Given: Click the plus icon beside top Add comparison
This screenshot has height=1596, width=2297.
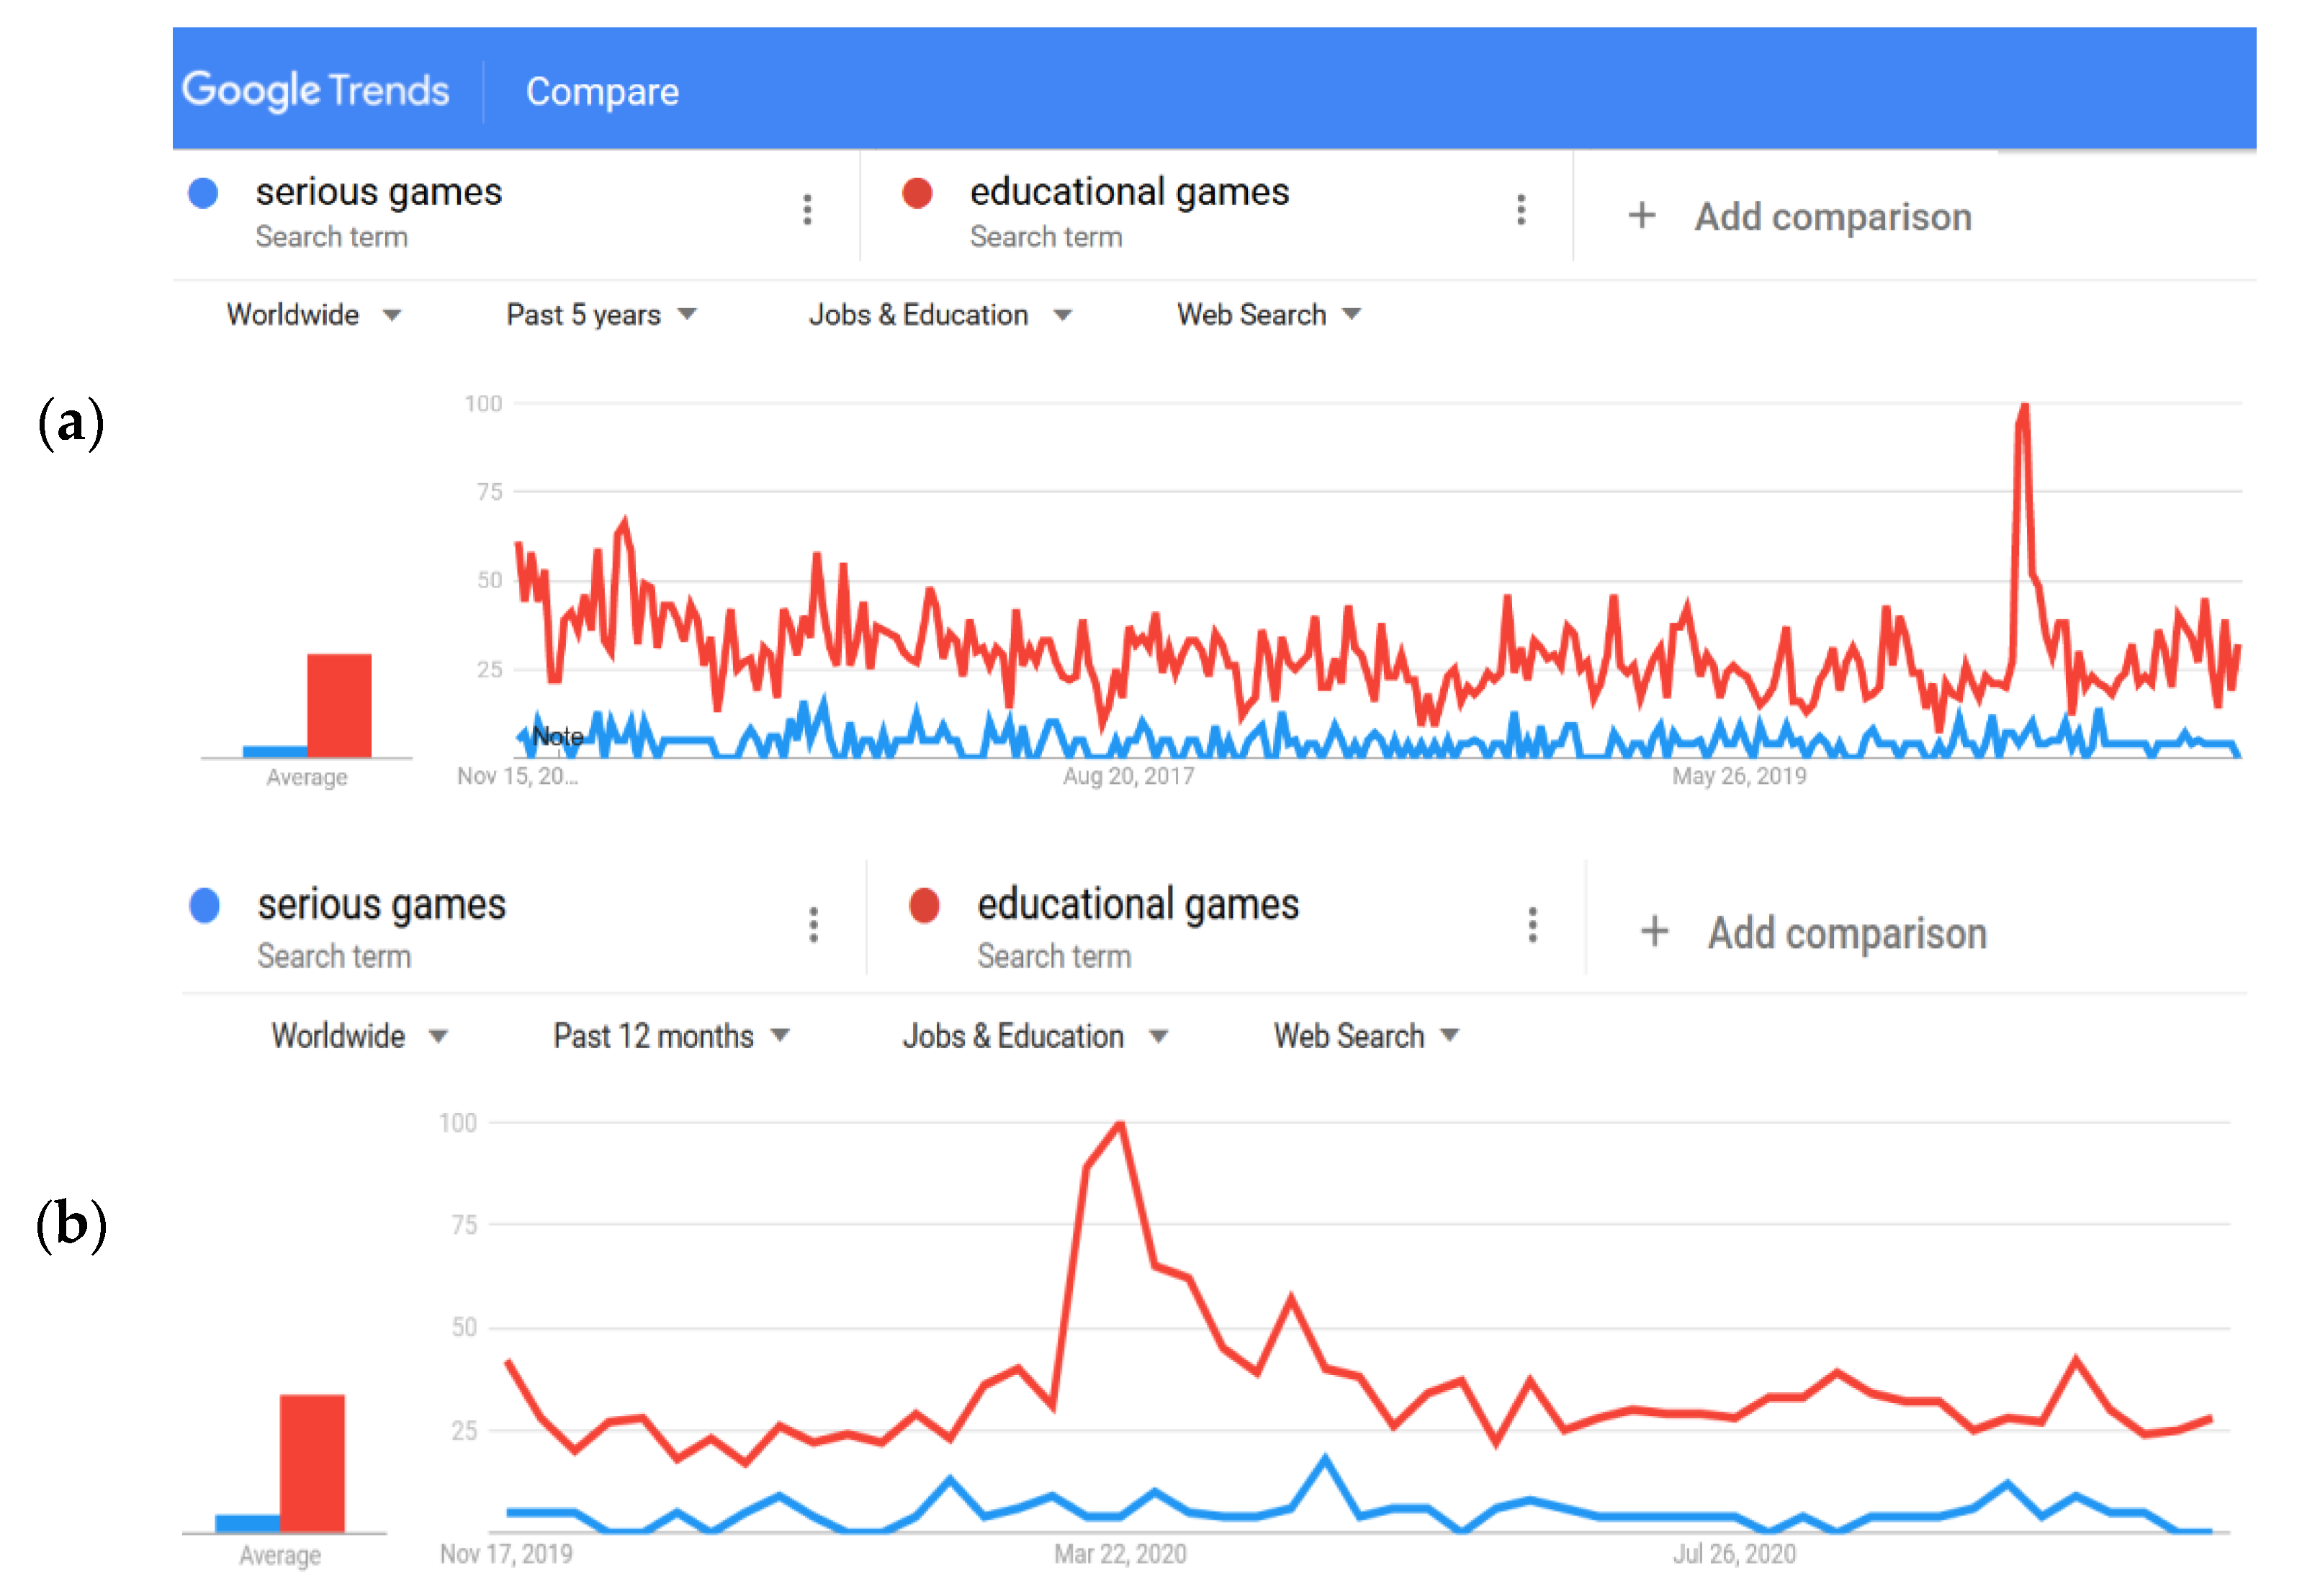Looking at the screenshot, I should [x=1642, y=215].
